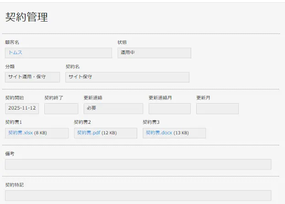Screen dimensions: 285x204
Task: Click the empty 更新連絡月 field
Action: pos(169,109)
